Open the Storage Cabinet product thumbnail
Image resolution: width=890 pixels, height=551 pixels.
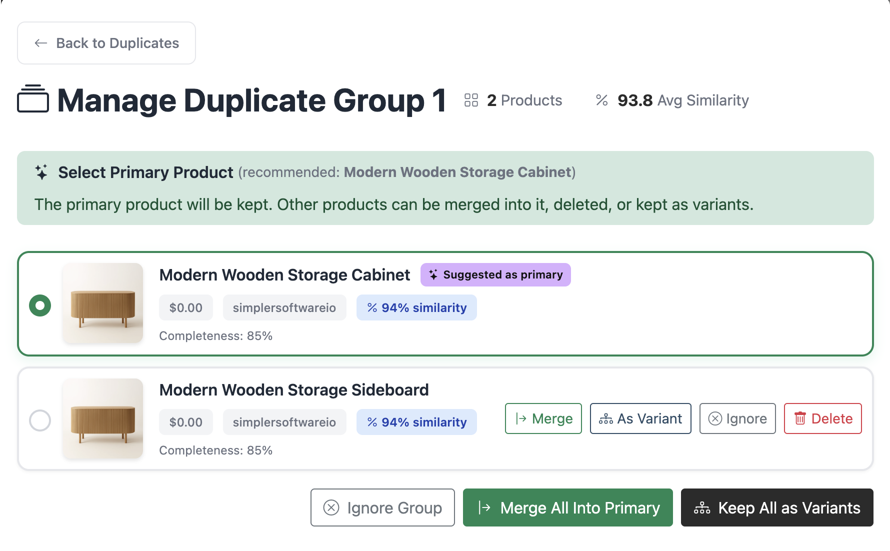(103, 303)
